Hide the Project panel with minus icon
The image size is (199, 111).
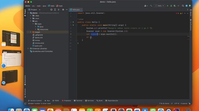67,10
